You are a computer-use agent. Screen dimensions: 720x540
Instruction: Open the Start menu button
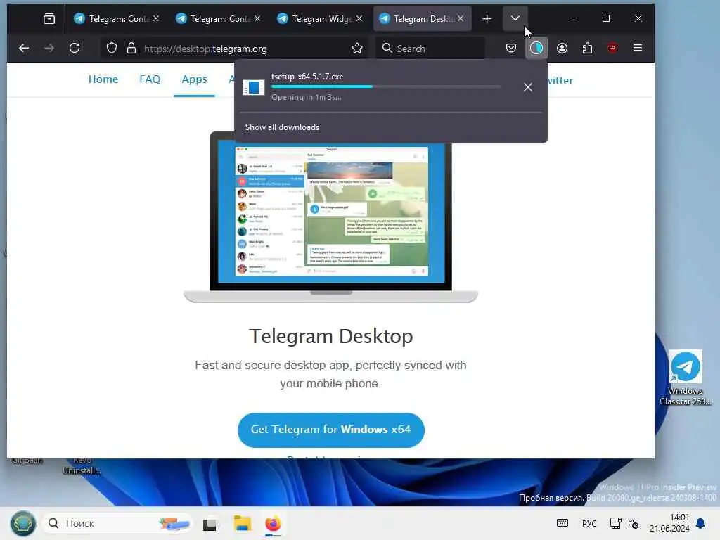click(23, 523)
